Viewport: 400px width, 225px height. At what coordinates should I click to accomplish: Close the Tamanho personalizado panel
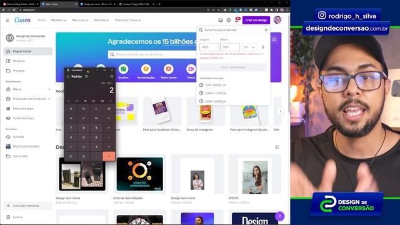[x=266, y=30]
